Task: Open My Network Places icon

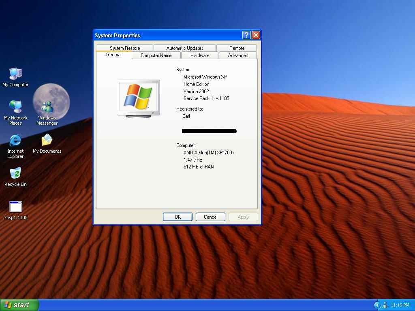Action: (15, 113)
